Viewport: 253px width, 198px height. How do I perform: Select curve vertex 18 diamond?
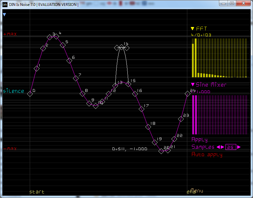click(x=148, y=127)
